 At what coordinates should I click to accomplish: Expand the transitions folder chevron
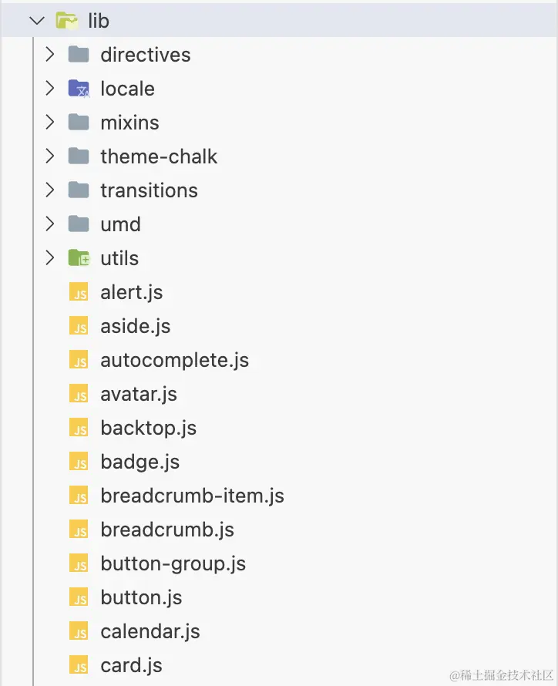[50, 191]
